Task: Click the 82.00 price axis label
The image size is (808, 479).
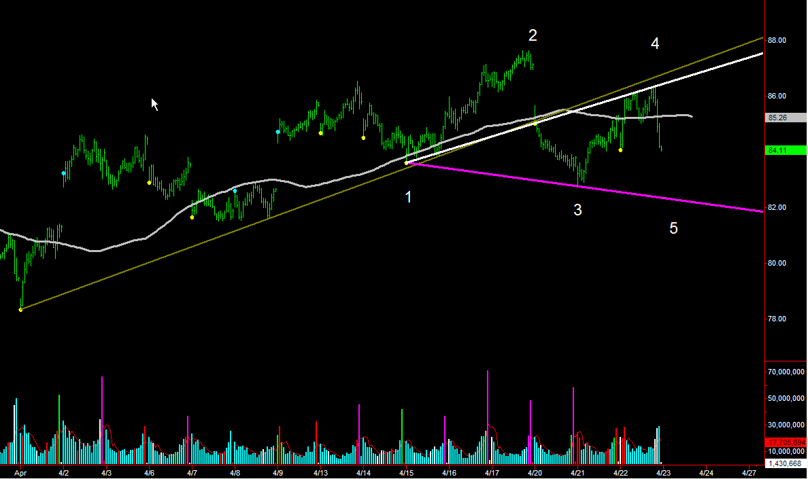Action: pos(777,207)
